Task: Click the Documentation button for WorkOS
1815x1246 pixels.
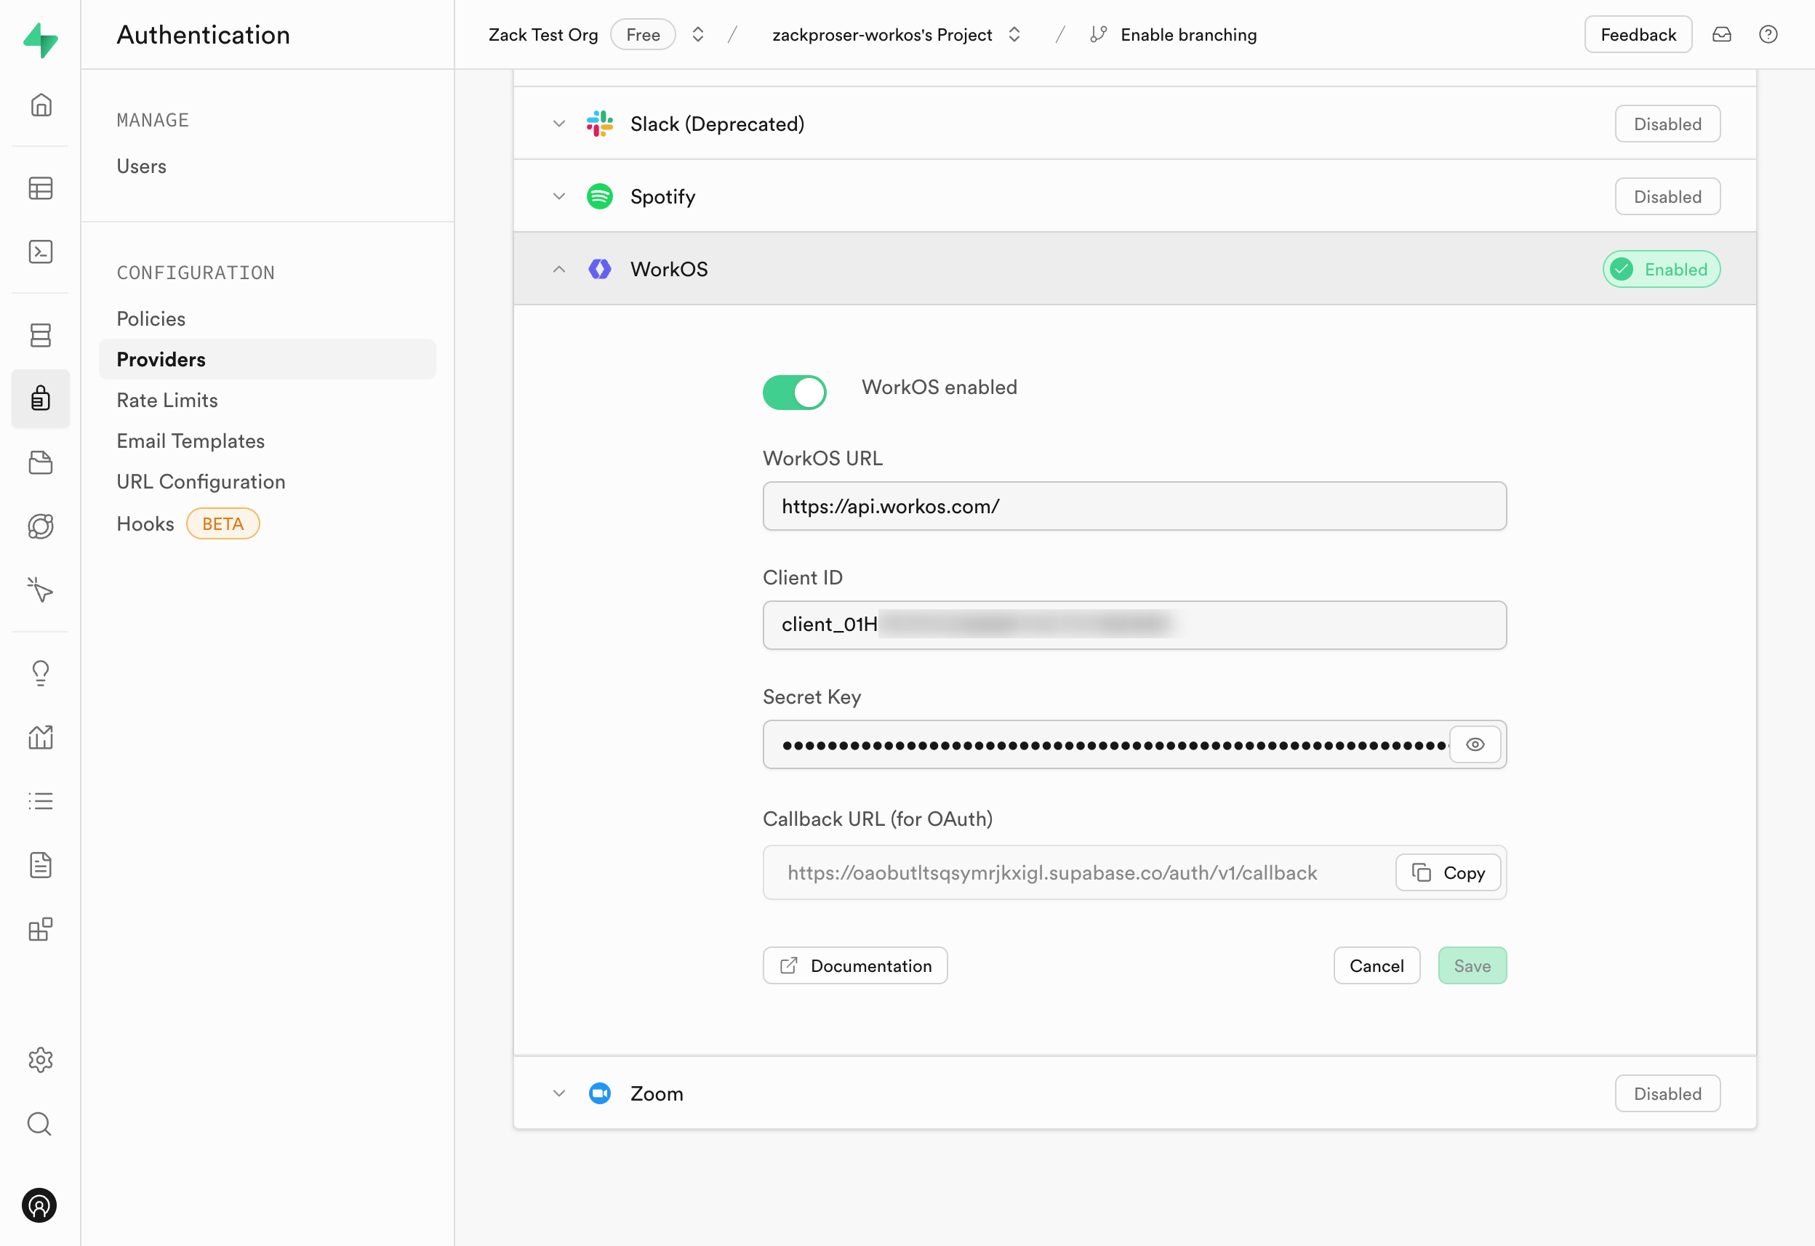Action: click(855, 965)
